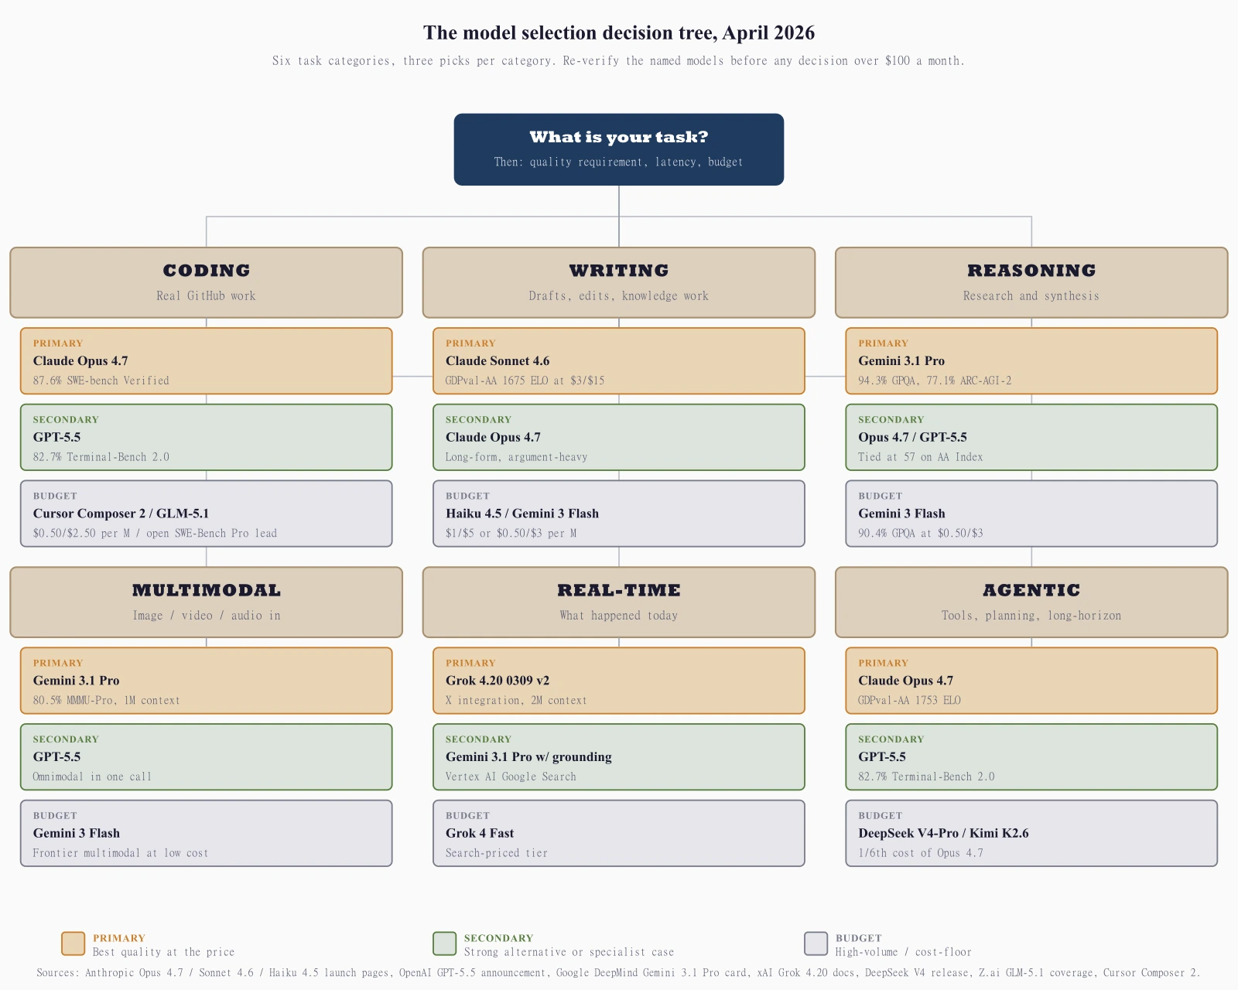The width and height of the screenshot is (1238, 990).
Task: Click 'GPT-5.5' in Coding secondary card
Action: coord(56,437)
